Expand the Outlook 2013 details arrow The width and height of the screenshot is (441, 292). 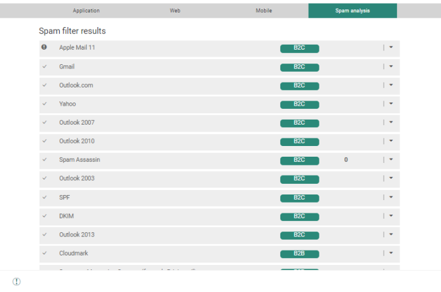point(391,235)
